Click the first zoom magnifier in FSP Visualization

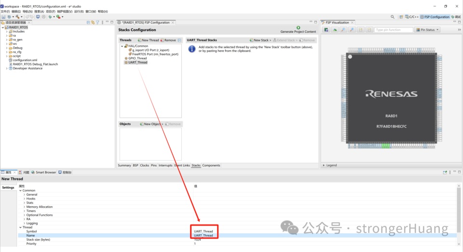pyautogui.click(x=343, y=30)
